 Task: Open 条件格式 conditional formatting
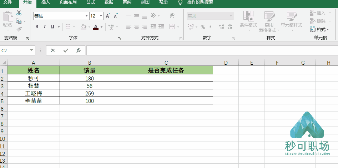tap(248, 21)
